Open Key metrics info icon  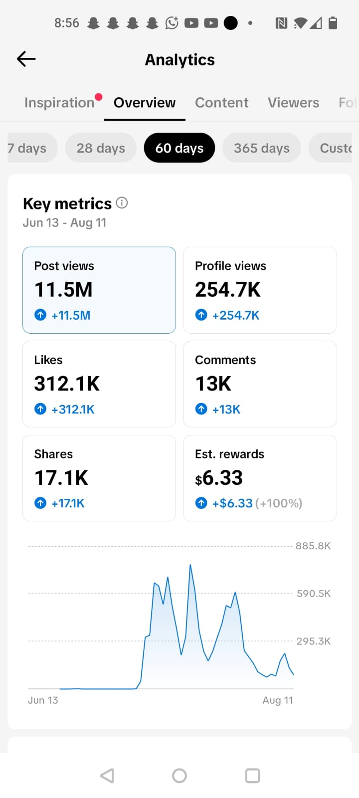(122, 203)
